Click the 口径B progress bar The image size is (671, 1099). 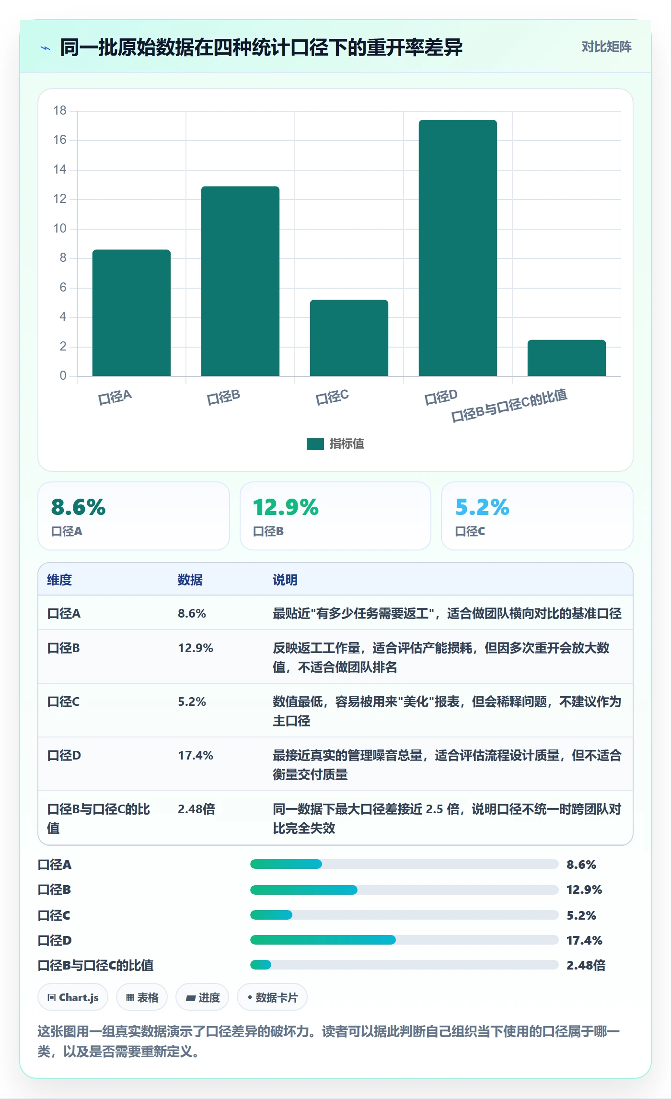click(404, 890)
